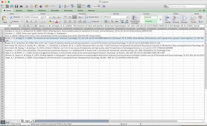Show more cell styles arrow
The height and width of the screenshot is (126, 207).
click(160, 19)
